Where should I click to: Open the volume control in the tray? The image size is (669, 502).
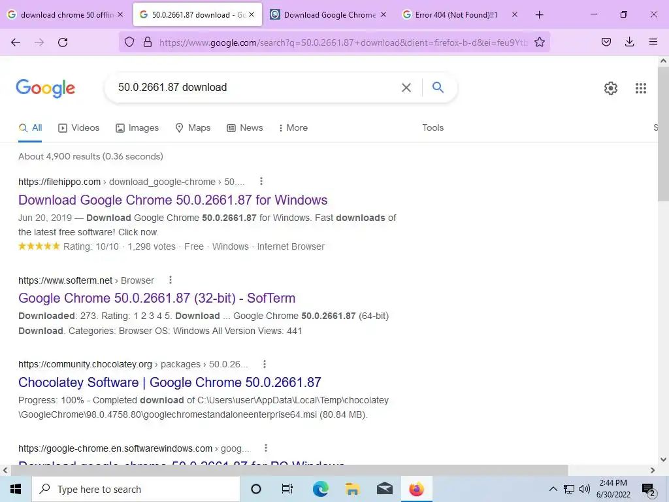585,489
